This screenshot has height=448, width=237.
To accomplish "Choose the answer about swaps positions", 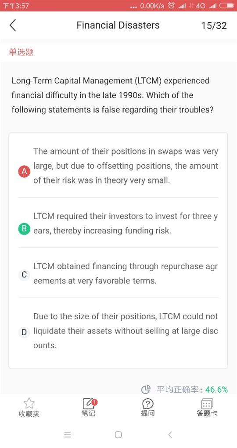I will pos(126,166).
